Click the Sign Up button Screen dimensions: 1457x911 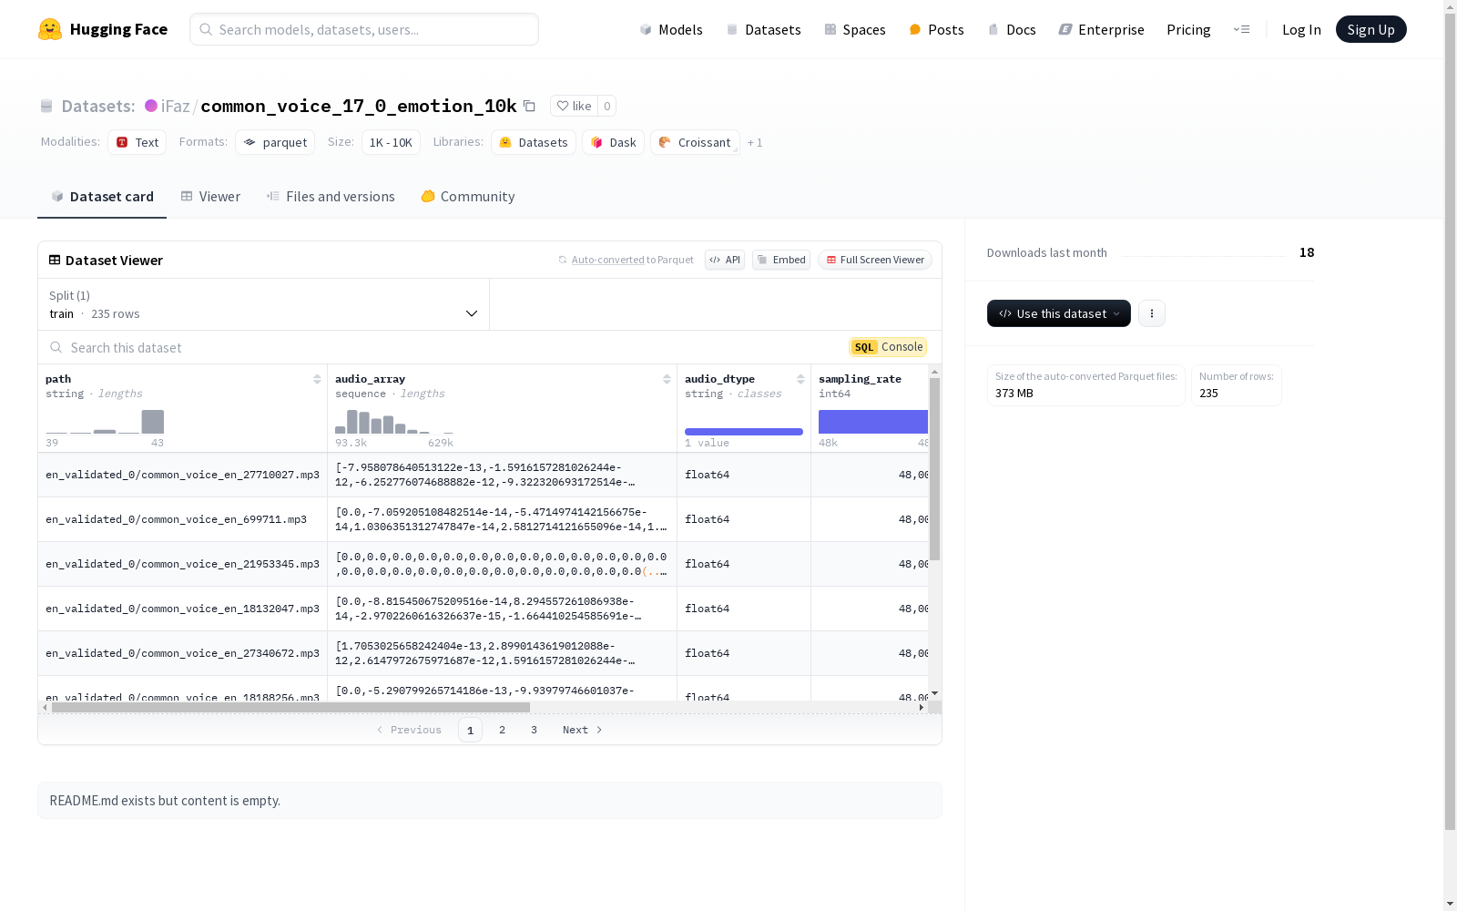1371,29
